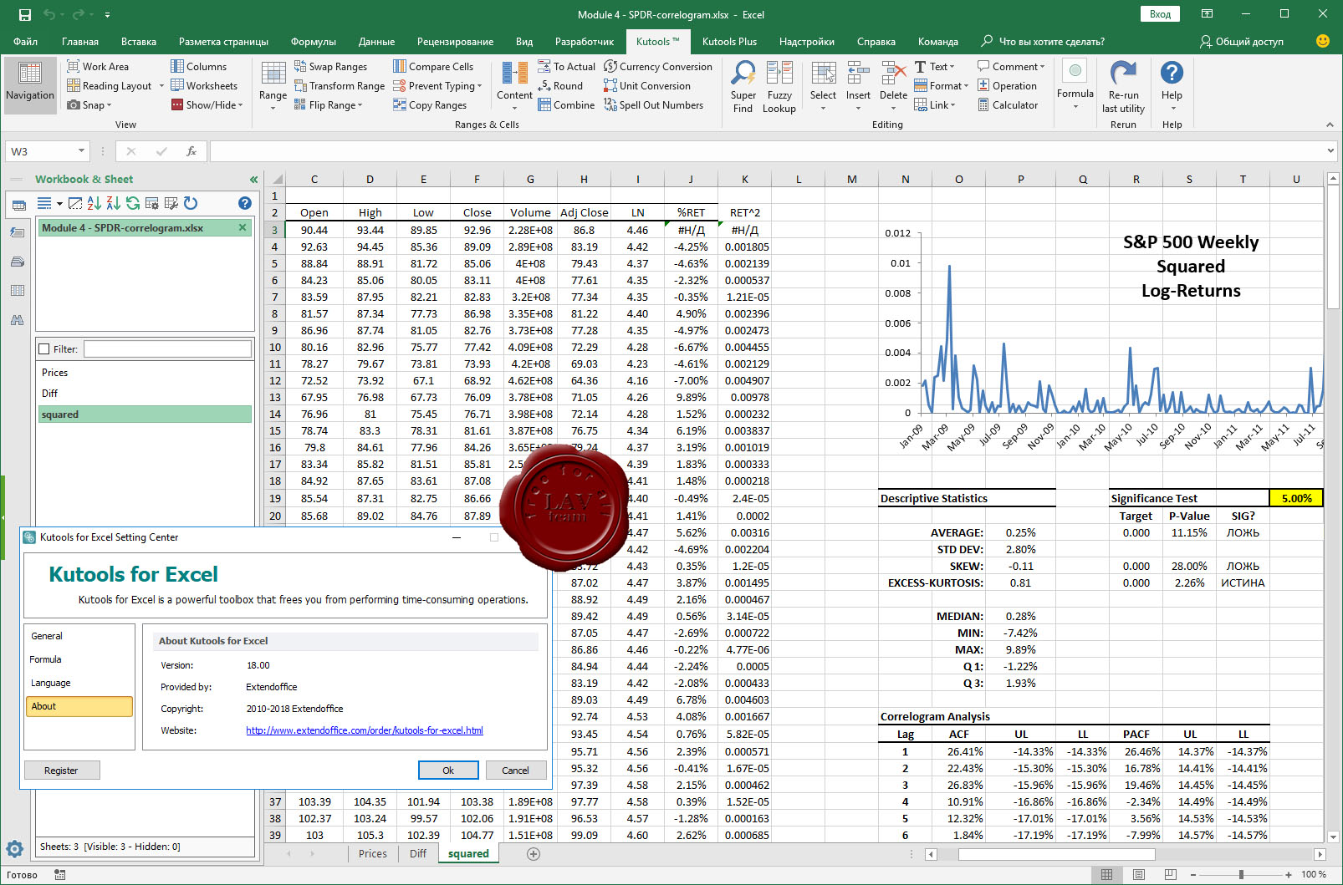Open the Combine tool
The width and height of the screenshot is (1343, 885).
(x=566, y=105)
